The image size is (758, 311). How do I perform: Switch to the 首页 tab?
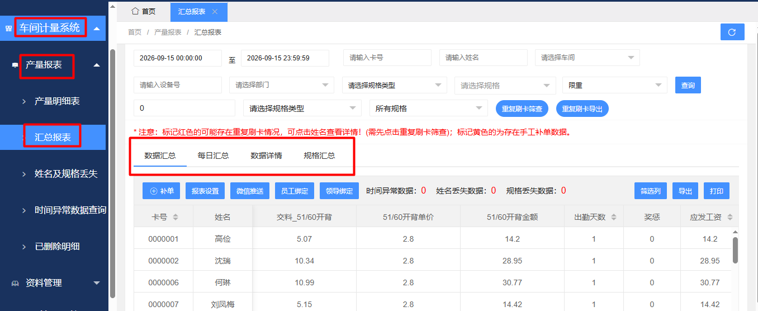point(143,11)
